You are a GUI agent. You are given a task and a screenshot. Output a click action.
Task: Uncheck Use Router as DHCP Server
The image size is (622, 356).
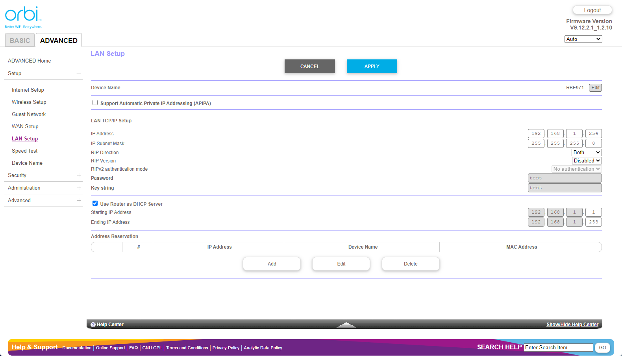click(95, 203)
